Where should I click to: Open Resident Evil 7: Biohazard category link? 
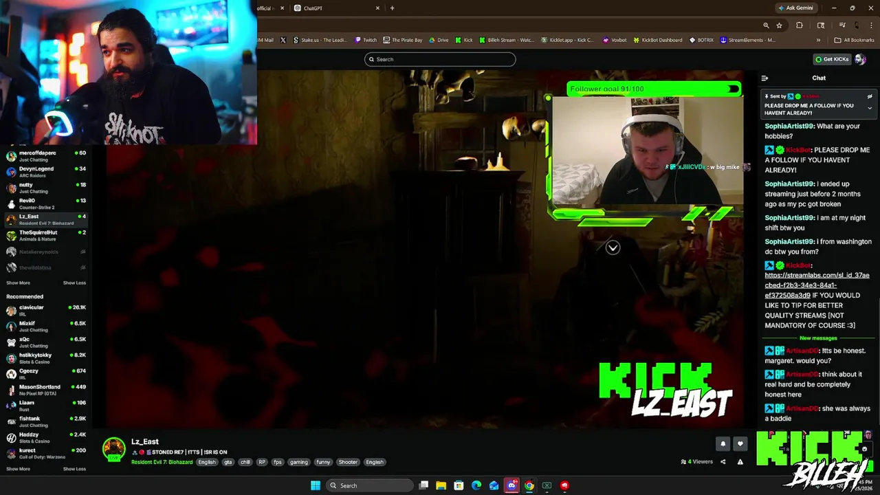tap(162, 462)
